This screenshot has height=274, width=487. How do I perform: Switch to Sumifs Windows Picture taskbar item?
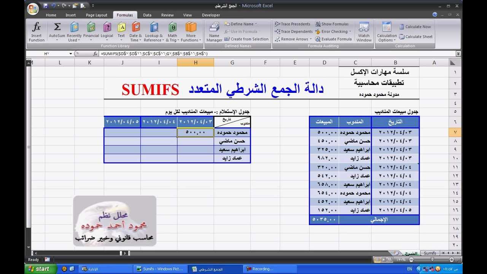tap(160, 269)
